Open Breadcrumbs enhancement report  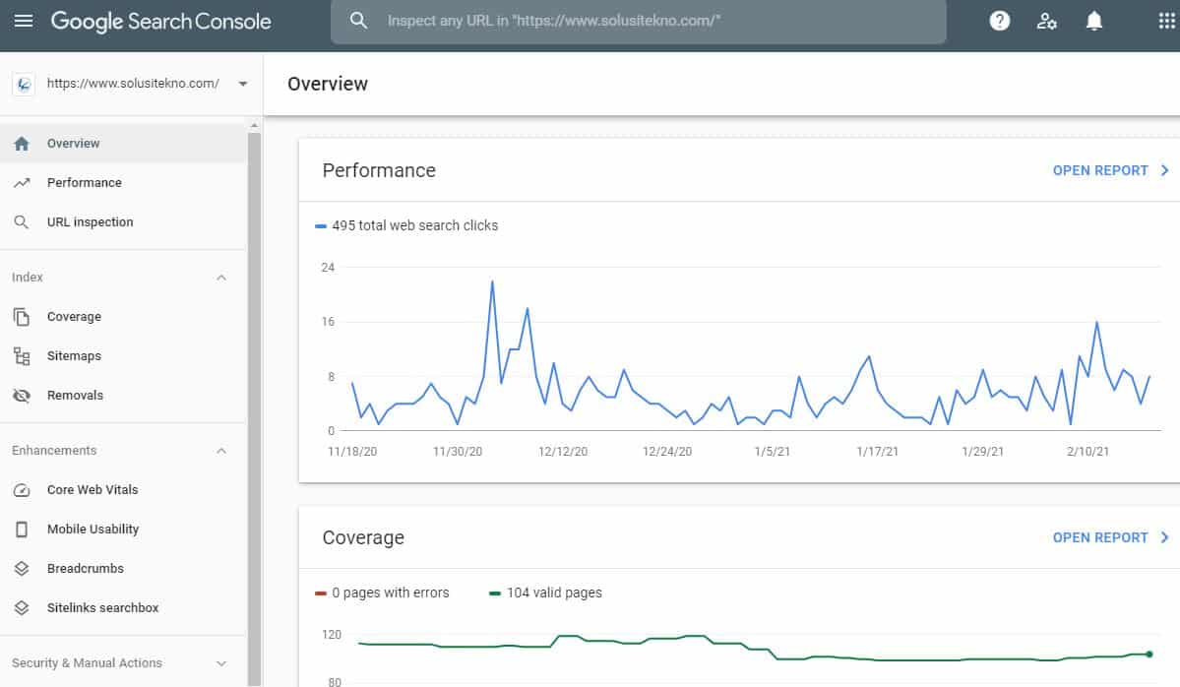click(123, 568)
